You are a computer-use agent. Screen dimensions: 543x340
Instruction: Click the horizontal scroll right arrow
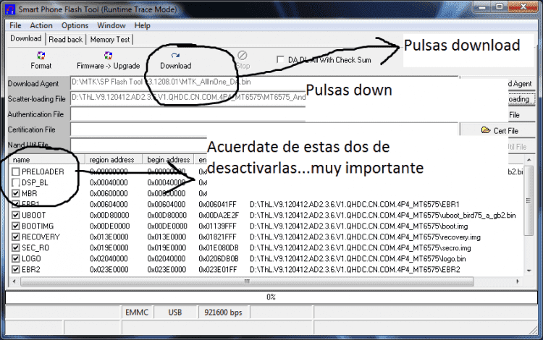tap(518, 281)
